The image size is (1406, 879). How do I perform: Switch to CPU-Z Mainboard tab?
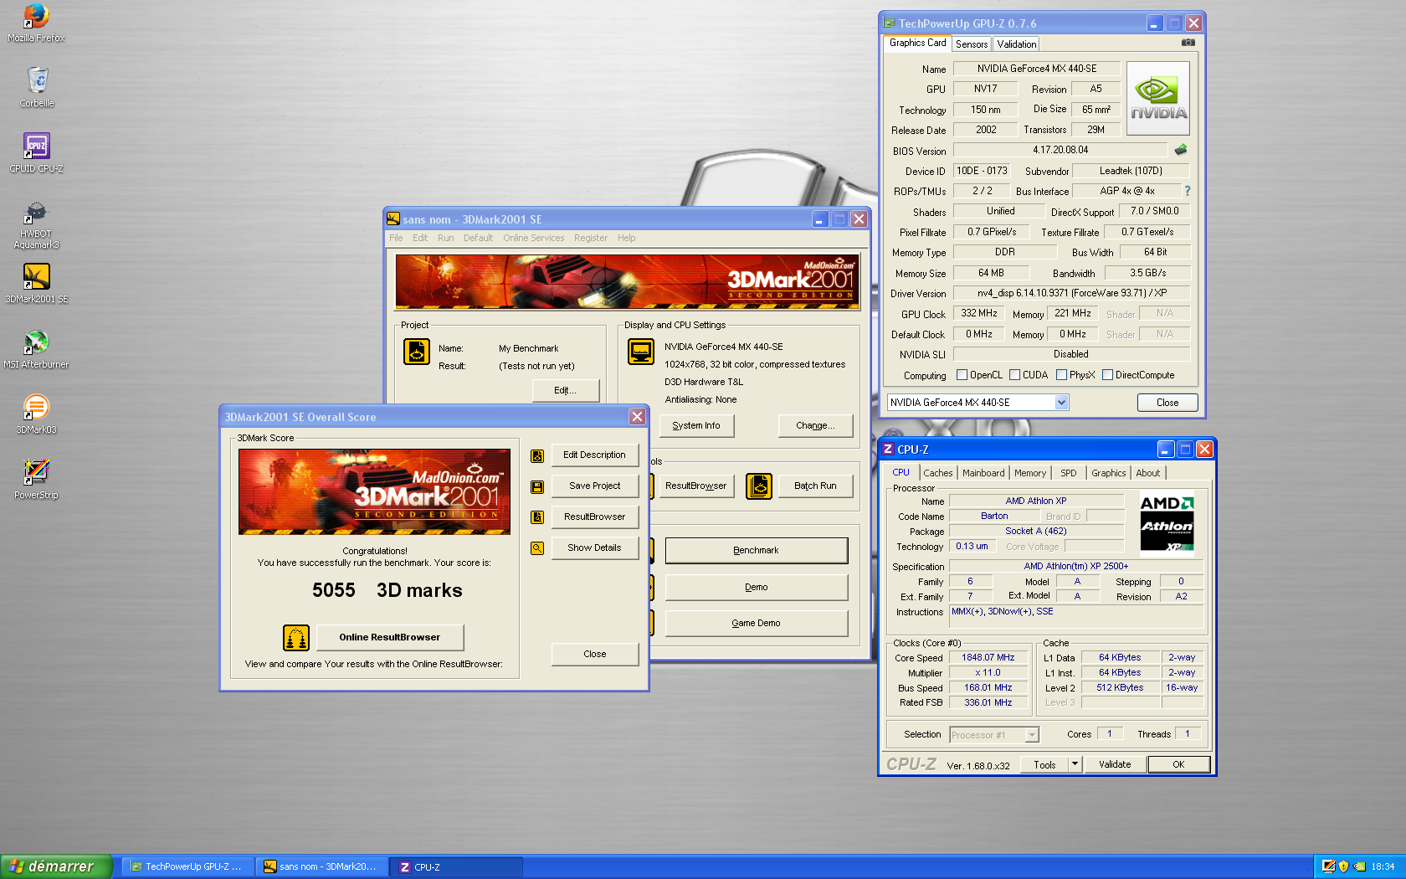pos(983,473)
